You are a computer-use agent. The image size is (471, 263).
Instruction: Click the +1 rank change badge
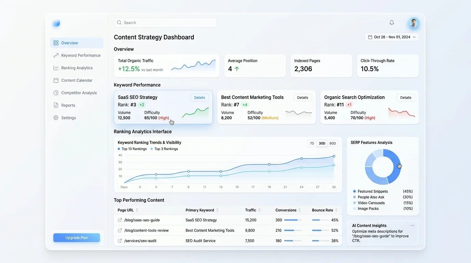click(x=349, y=105)
